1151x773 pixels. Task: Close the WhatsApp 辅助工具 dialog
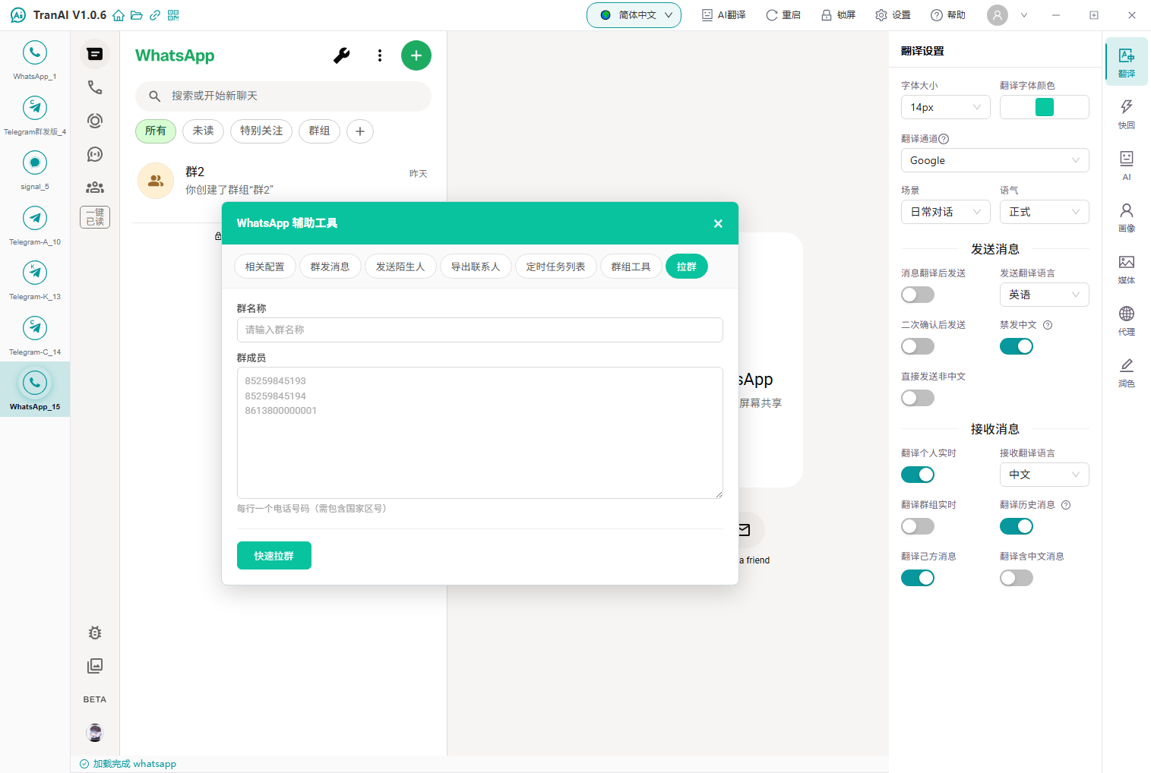(x=718, y=223)
